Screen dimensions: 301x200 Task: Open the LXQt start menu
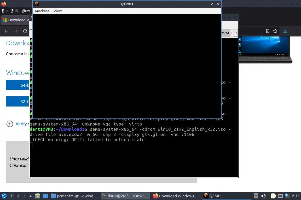(4, 196)
